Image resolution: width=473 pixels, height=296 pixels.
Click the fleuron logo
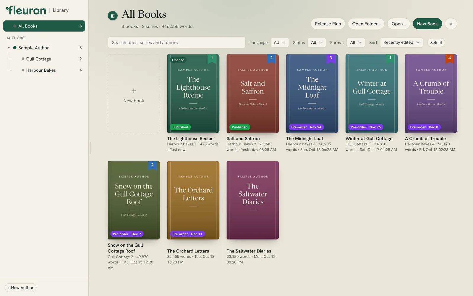coord(26,10)
